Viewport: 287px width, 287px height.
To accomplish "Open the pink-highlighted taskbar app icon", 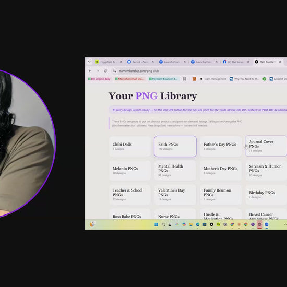I will (x=259, y=224).
